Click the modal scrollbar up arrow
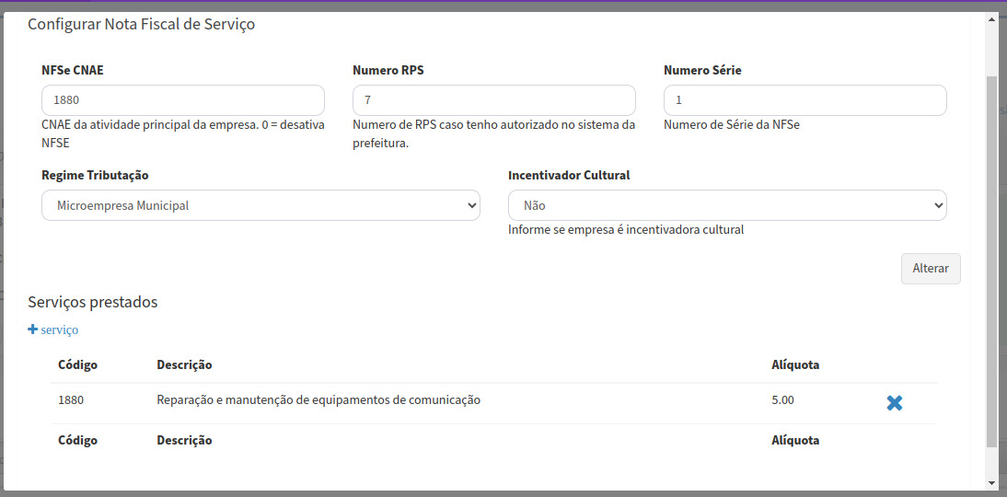The image size is (1007, 497). click(991, 19)
